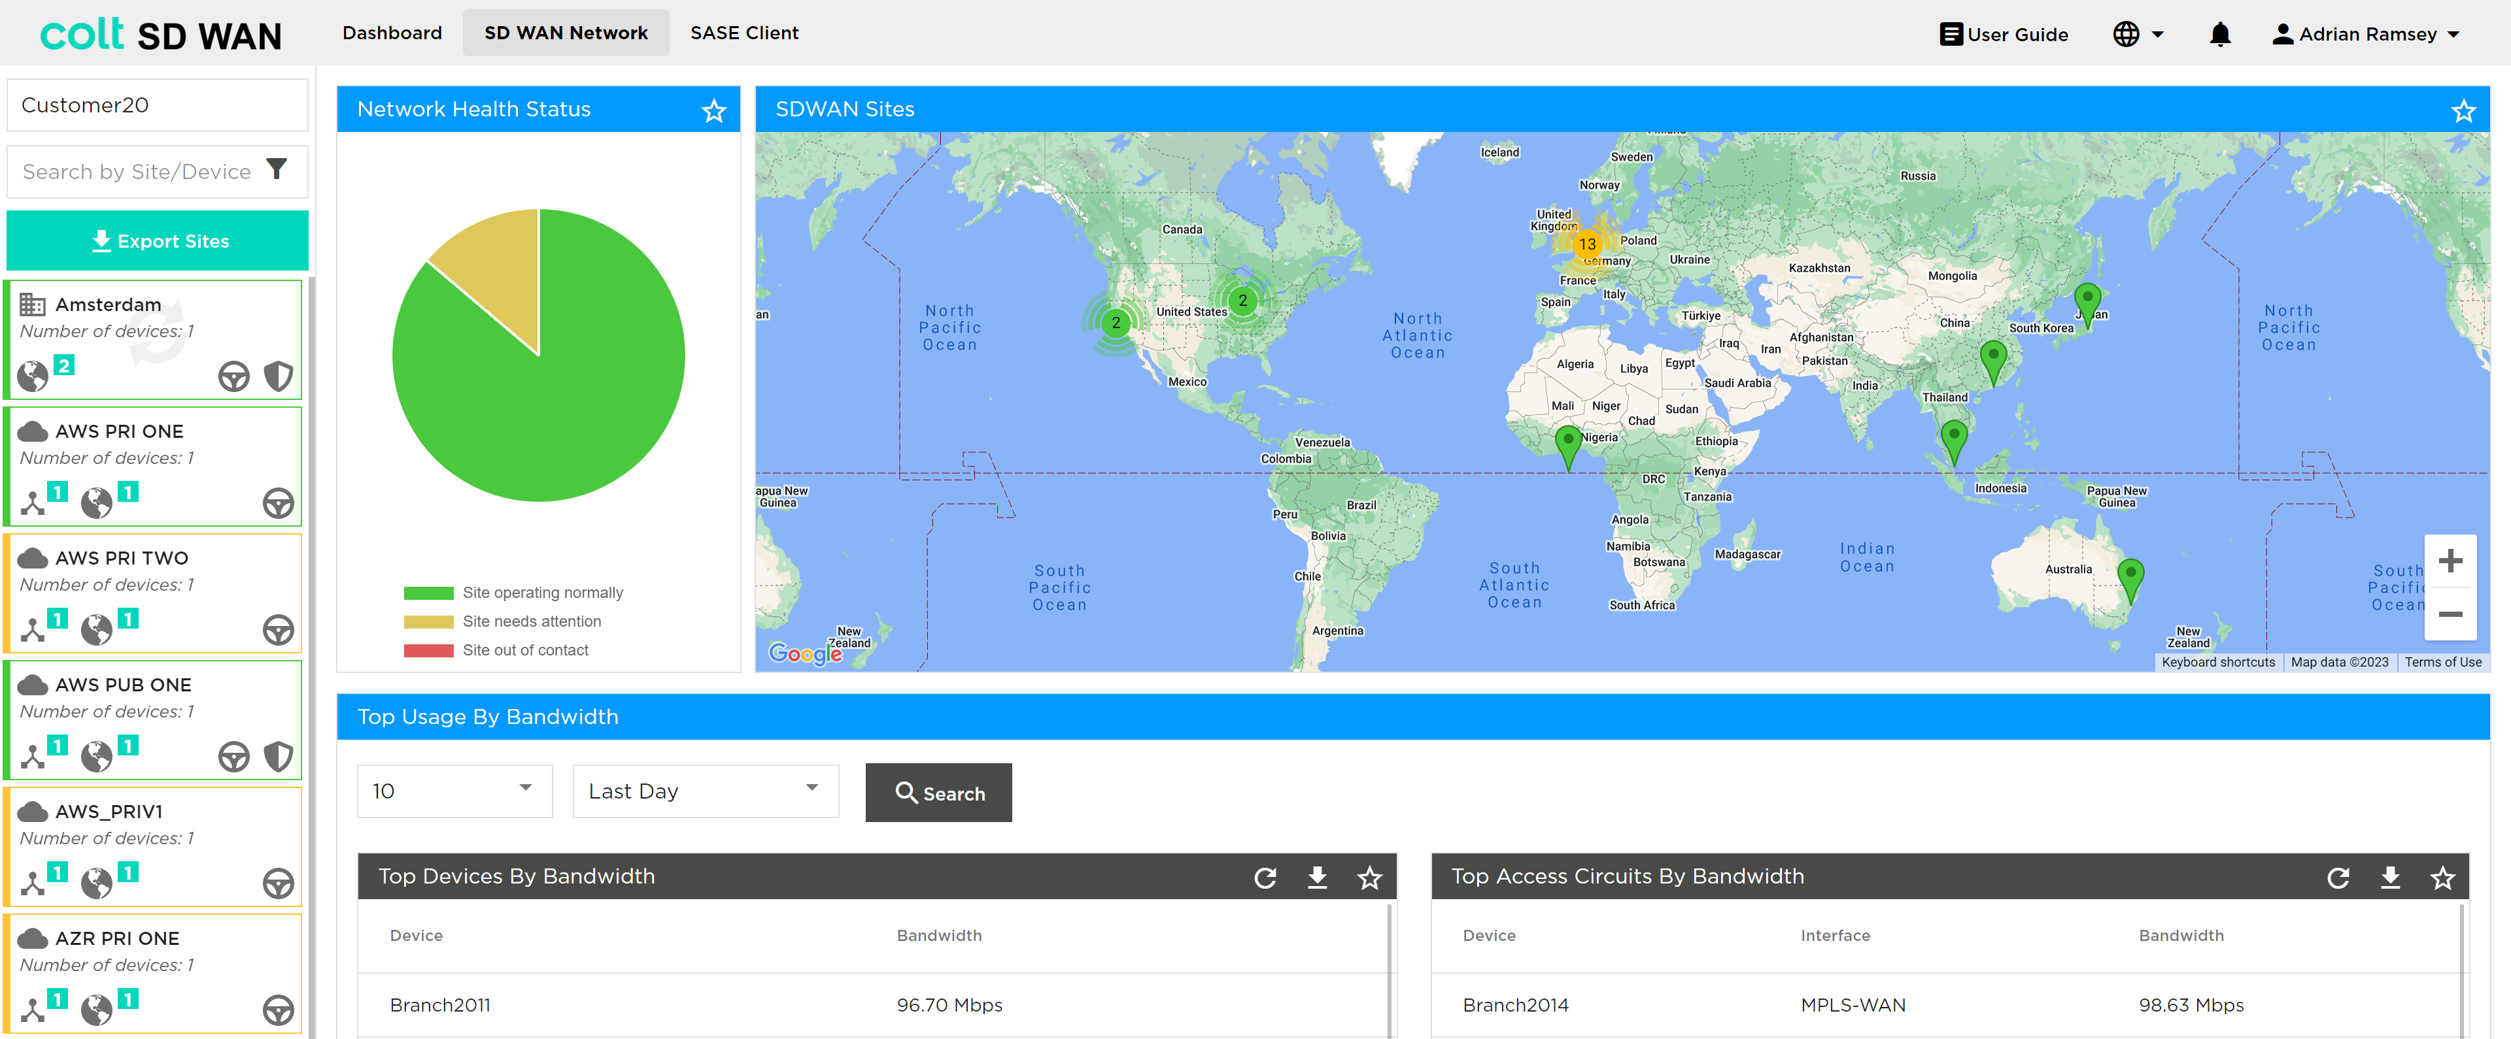Image resolution: width=2511 pixels, height=1039 pixels.
Task: Favorite the Network Health Status panel star
Action: 713,110
